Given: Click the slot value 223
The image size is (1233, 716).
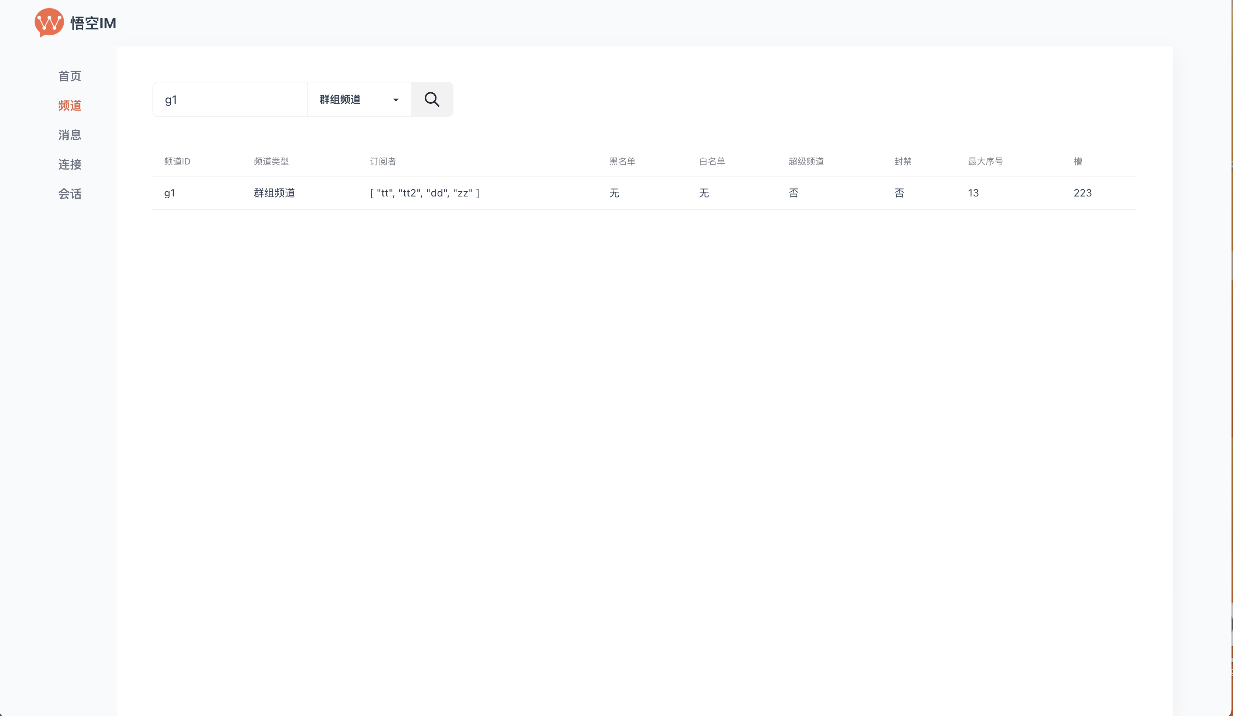Looking at the screenshot, I should (1082, 193).
